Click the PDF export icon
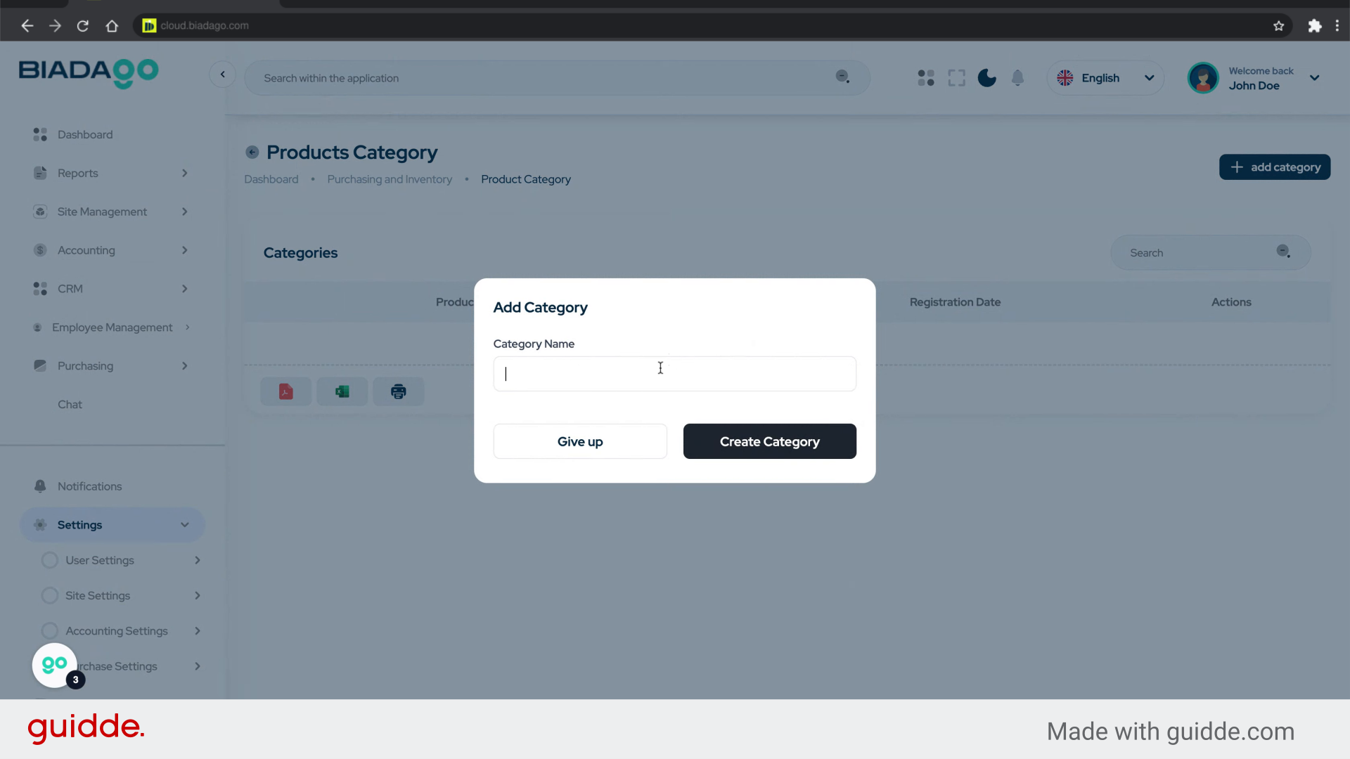The width and height of the screenshot is (1350, 759). (x=285, y=391)
